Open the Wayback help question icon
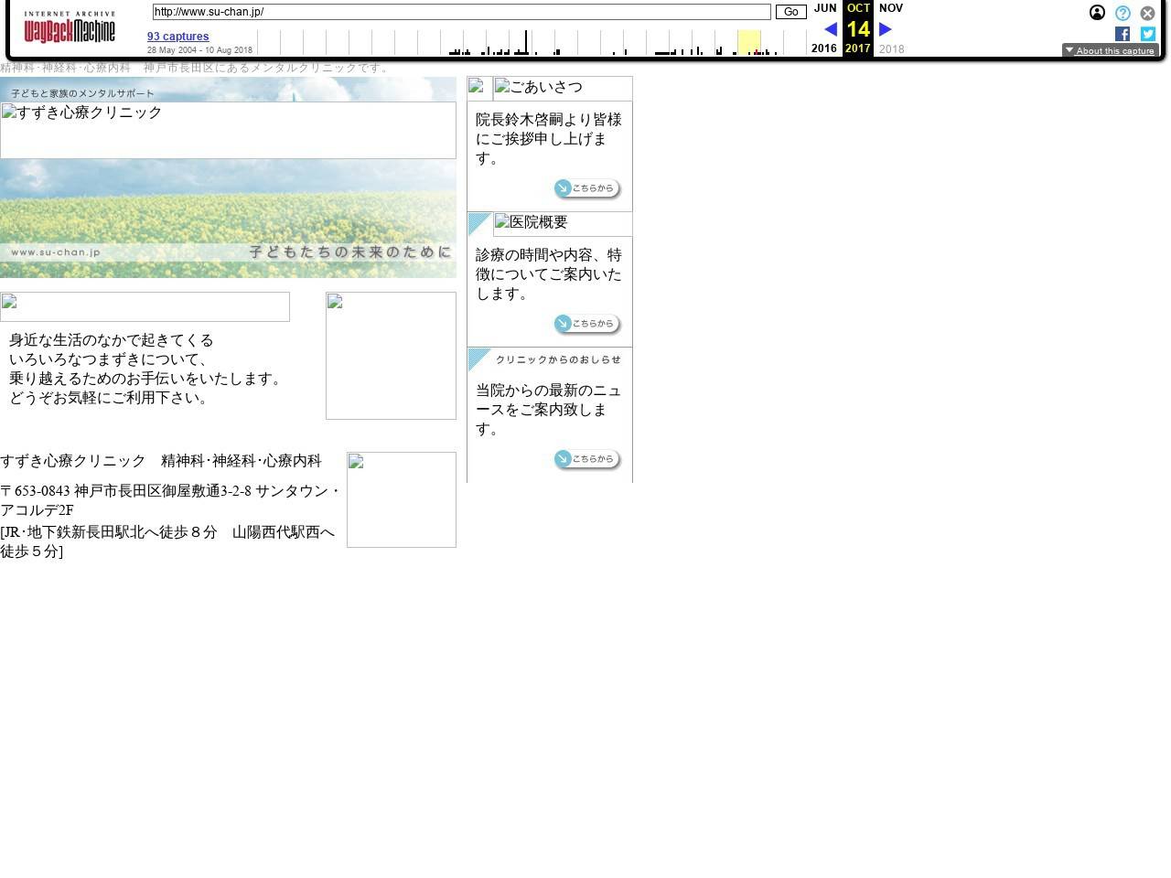Viewport: 1171px width, 878px height. point(1123,13)
